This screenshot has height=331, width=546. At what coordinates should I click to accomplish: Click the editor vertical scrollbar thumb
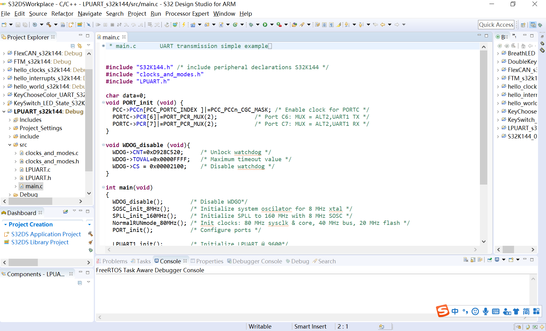click(x=484, y=117)
